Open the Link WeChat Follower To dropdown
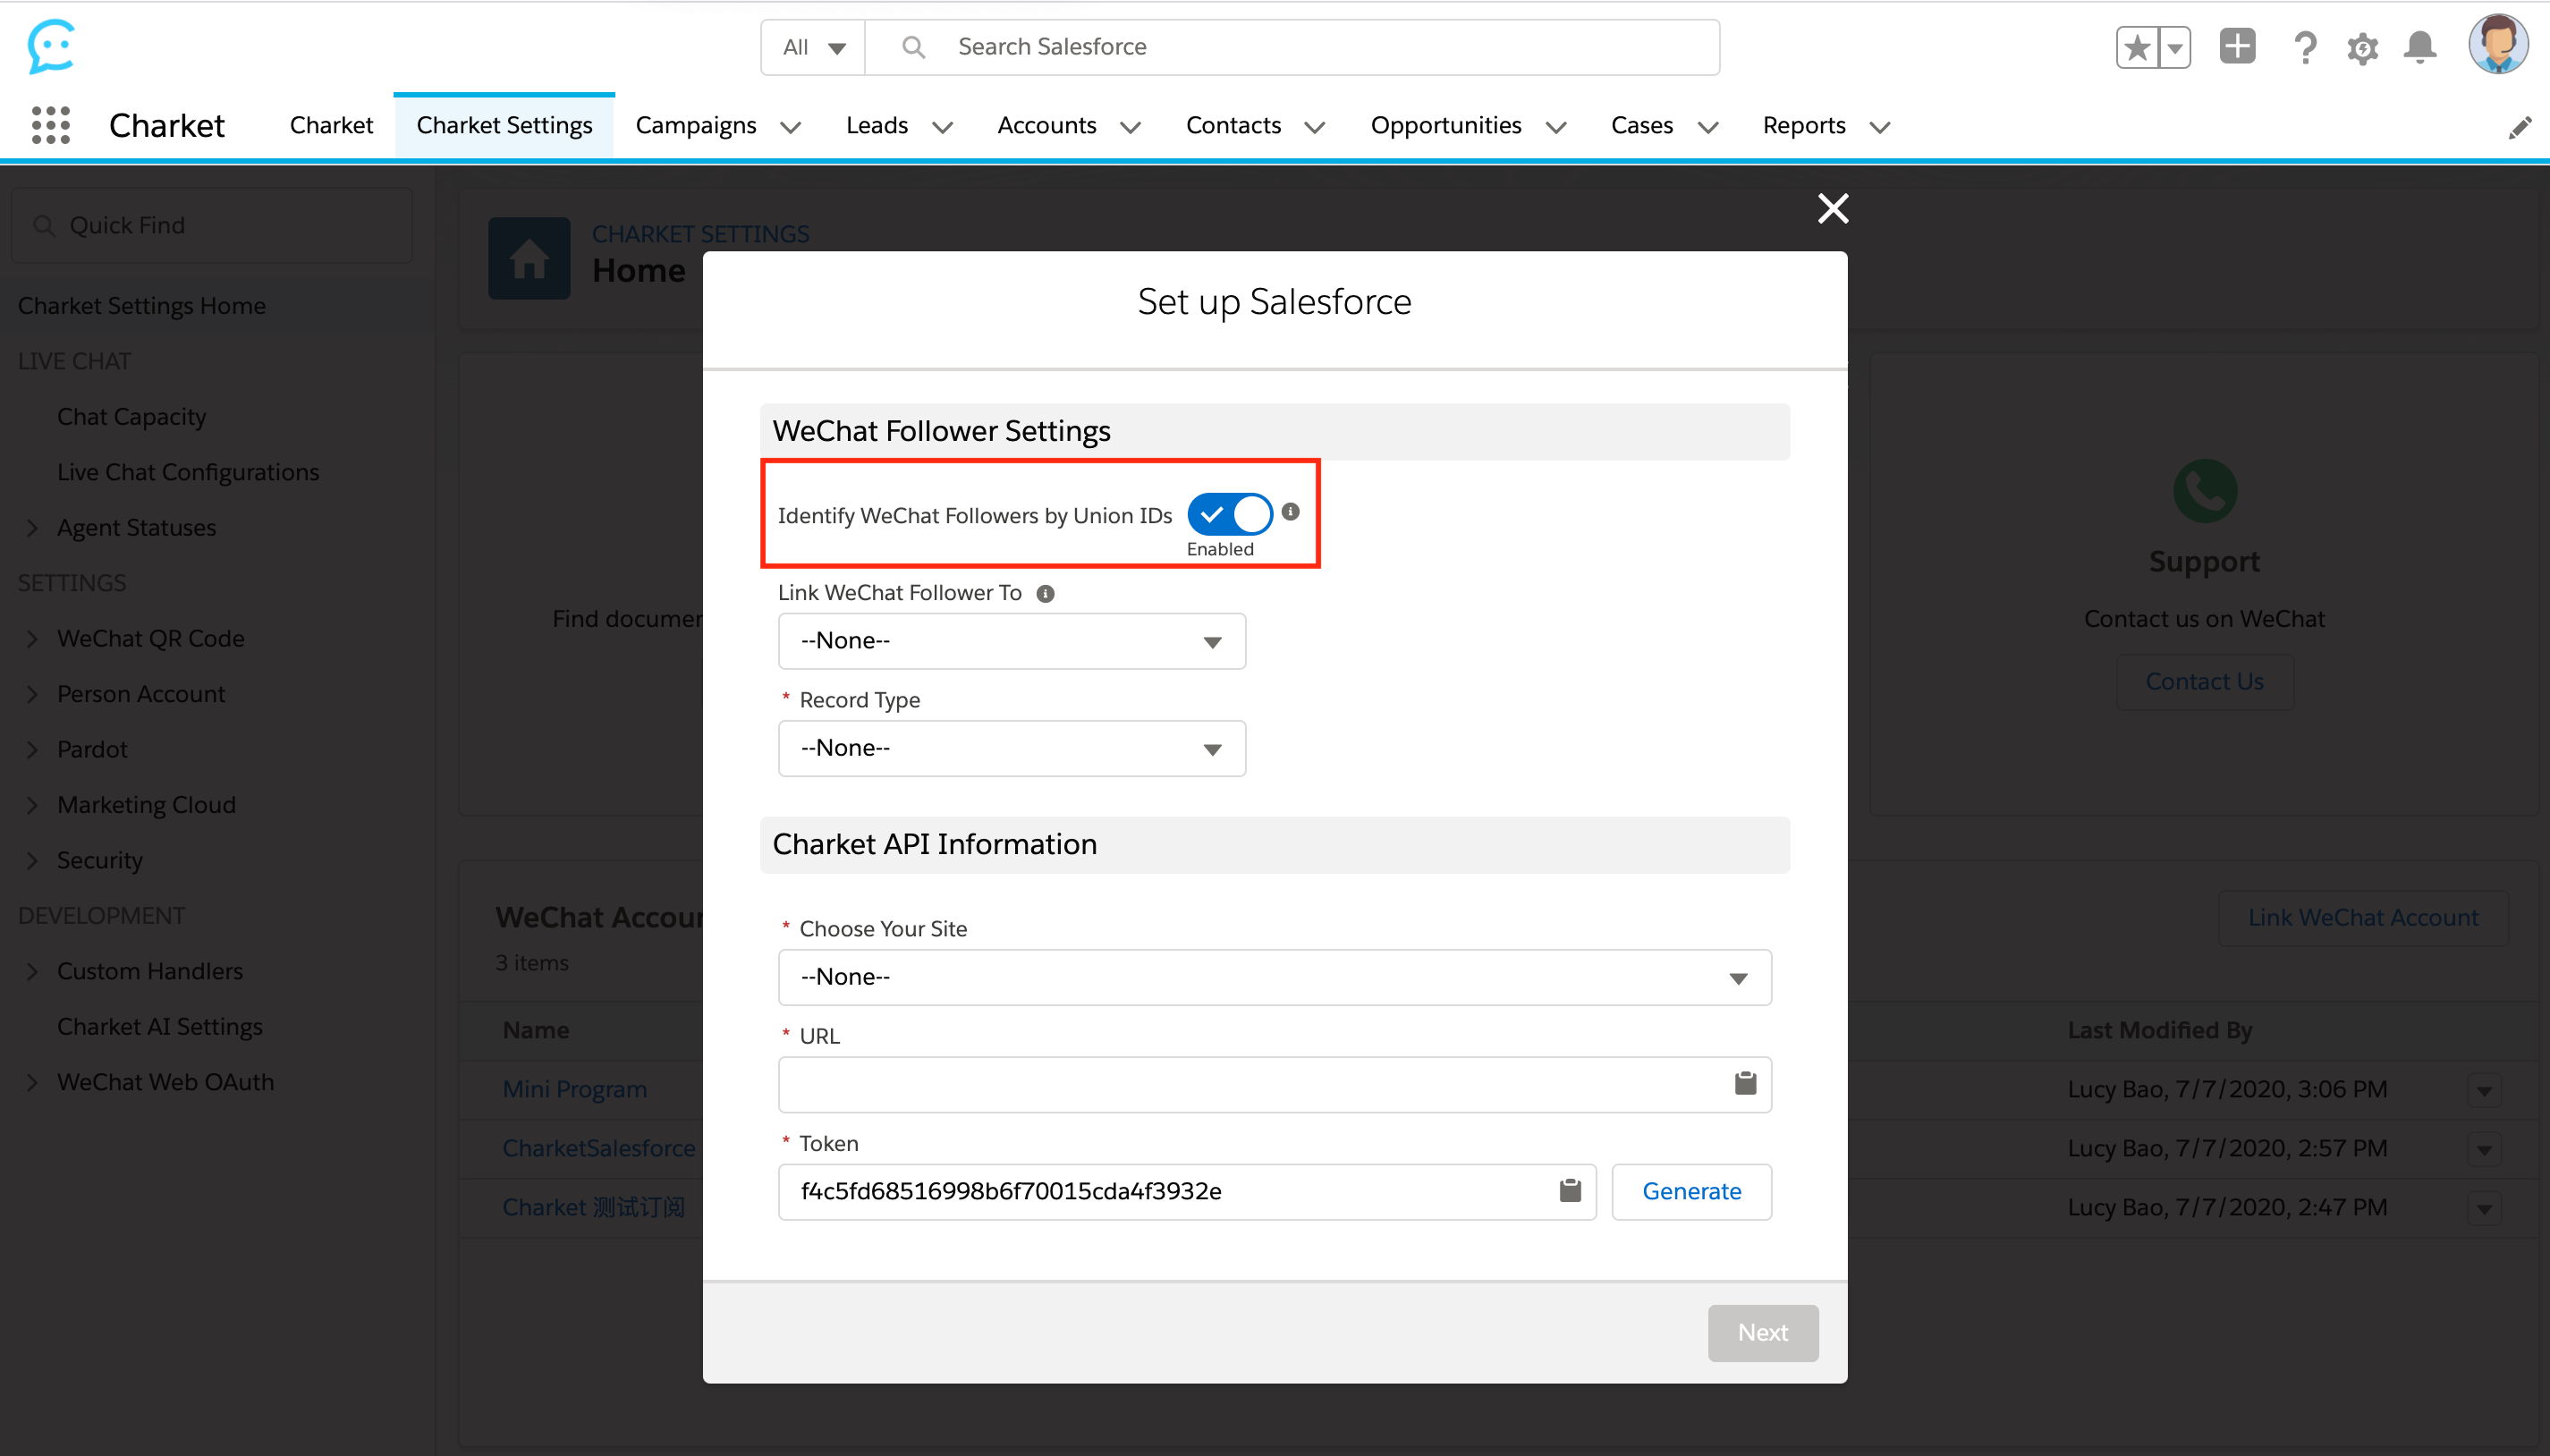 (1011, 641)
